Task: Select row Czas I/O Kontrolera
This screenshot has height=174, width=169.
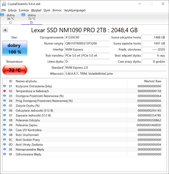Action: [82, 130]
